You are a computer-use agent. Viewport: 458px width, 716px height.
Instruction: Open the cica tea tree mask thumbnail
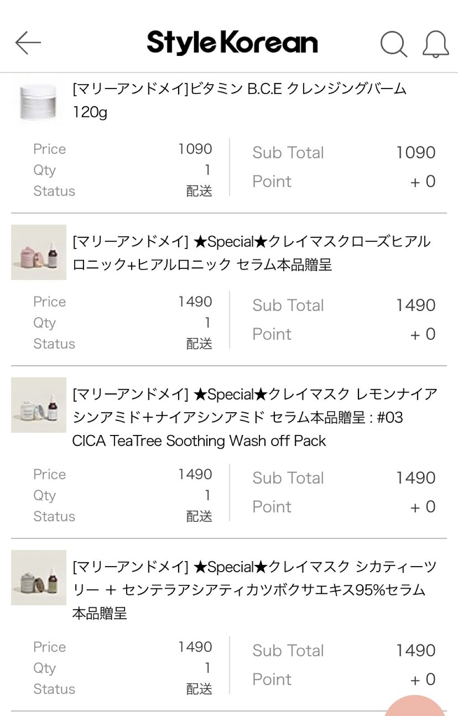click(38, 578)
